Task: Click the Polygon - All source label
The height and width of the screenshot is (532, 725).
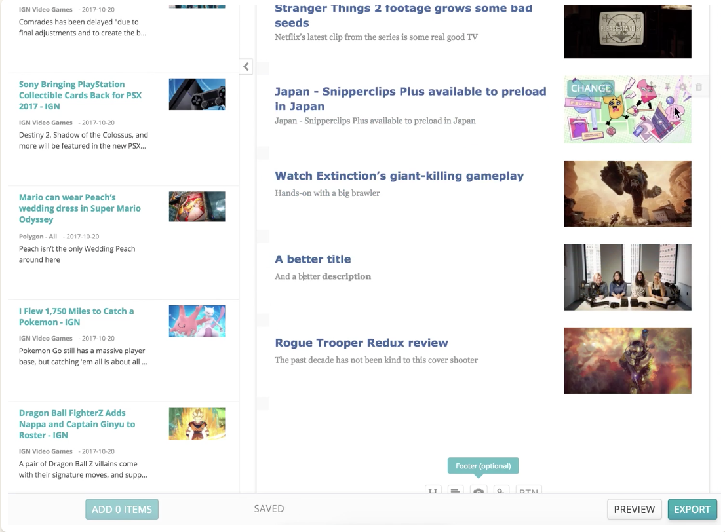Action: coord(38,236)
